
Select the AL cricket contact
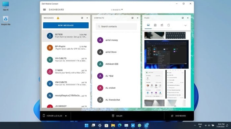(x=116, y=88)
